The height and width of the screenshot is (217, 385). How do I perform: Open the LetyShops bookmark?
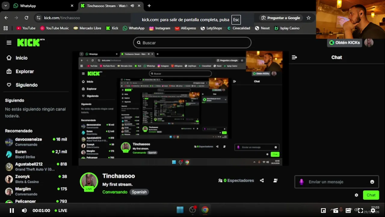point(211,28)
